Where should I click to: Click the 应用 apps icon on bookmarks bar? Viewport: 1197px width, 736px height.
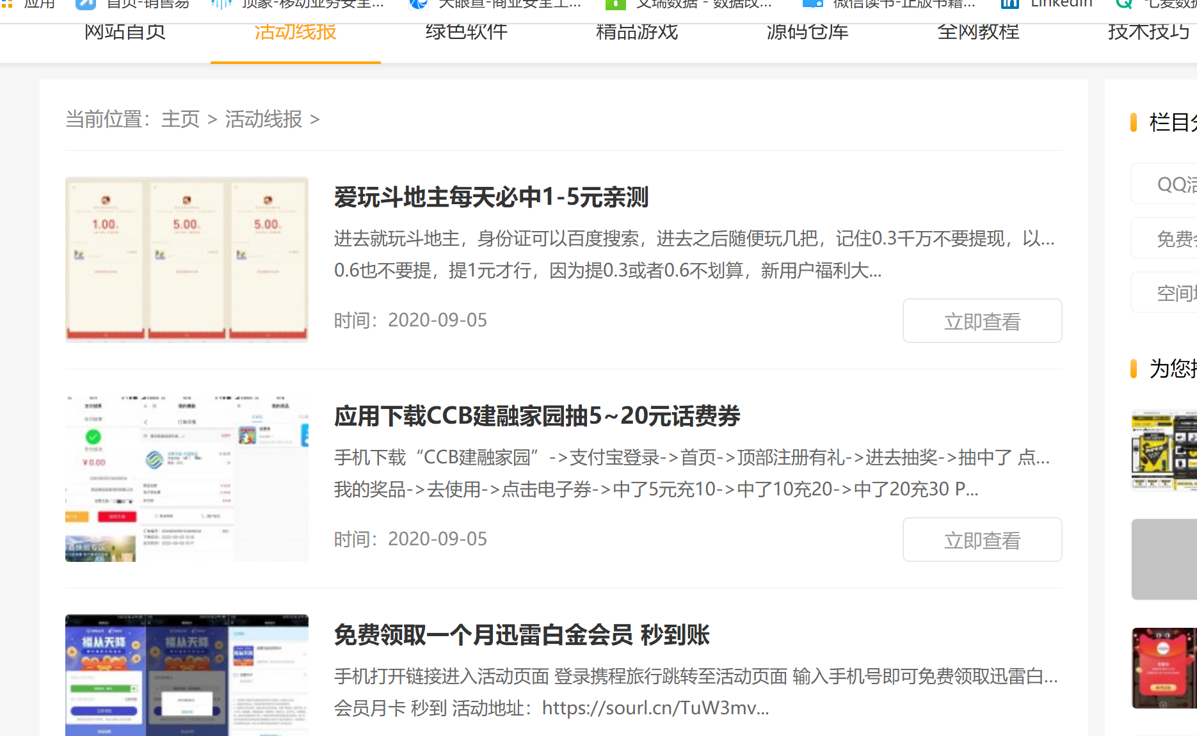tap(10, 4)
